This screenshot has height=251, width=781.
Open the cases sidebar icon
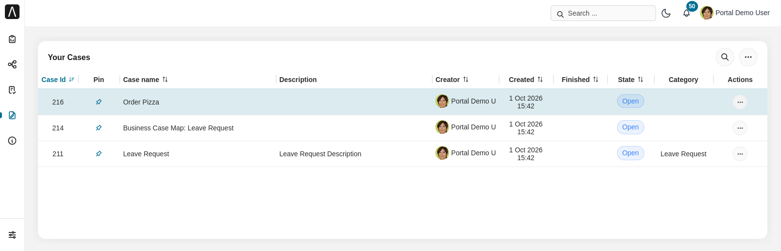coord(12,115)
